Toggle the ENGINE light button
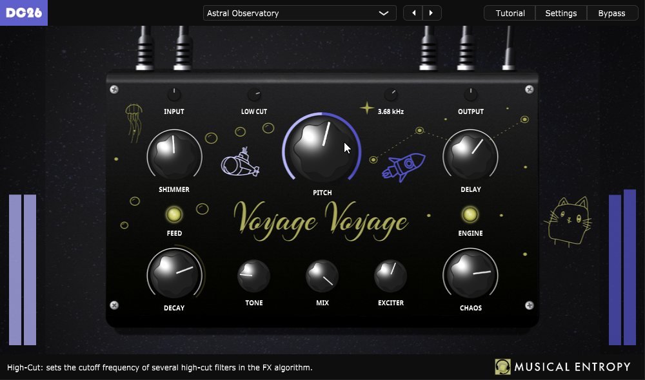The height and width of the screenshot is (380, 645). click(470, 214)
